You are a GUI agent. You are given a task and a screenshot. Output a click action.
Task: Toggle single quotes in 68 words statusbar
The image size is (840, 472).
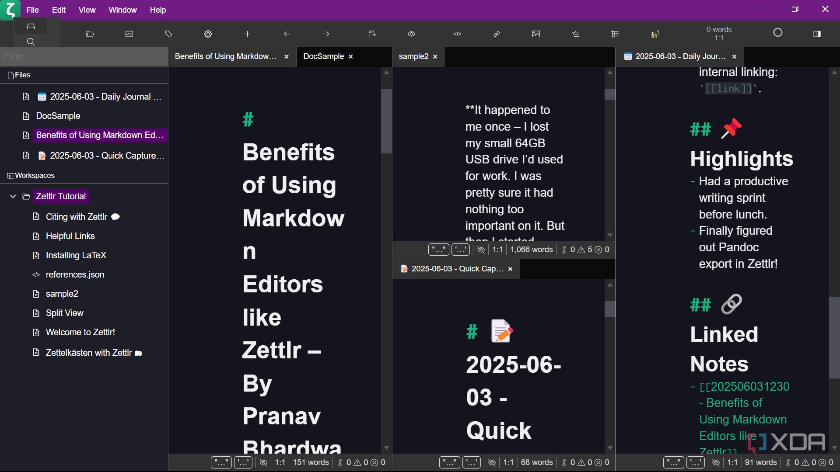pos(472,462)
